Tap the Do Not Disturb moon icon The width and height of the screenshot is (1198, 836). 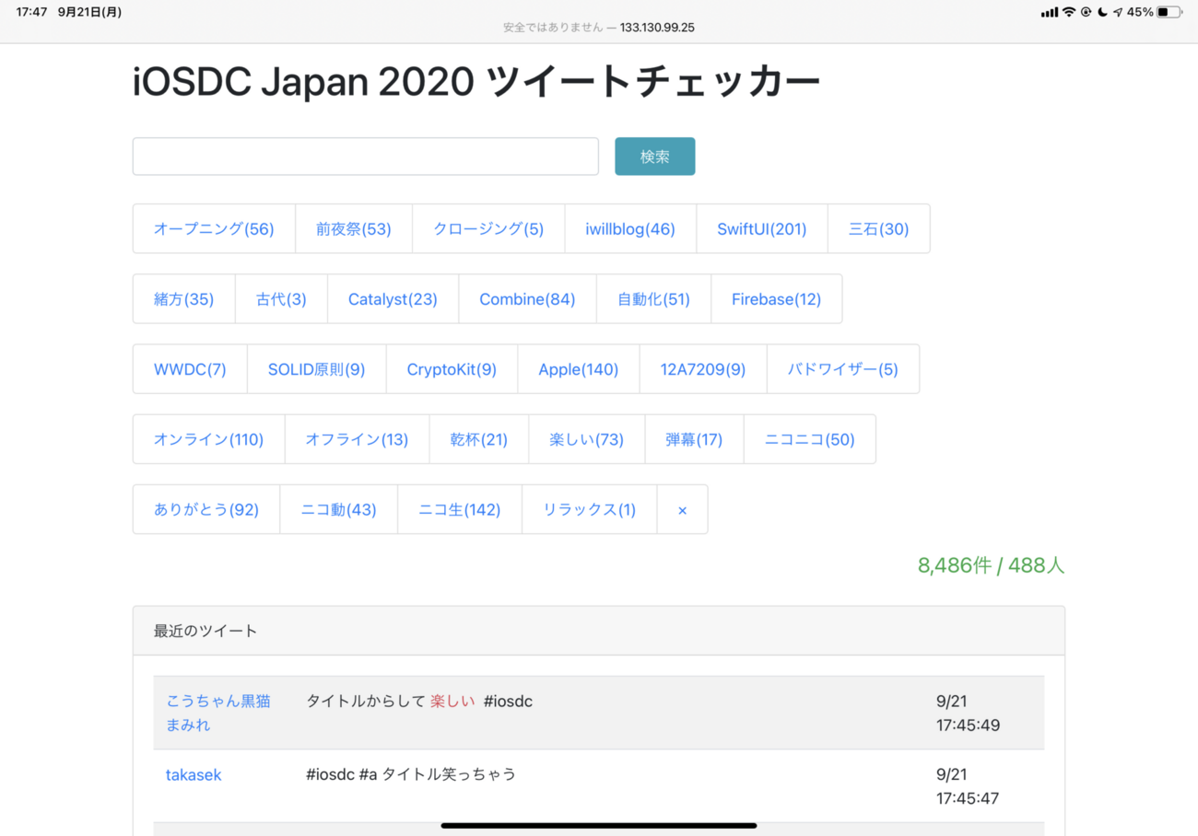[x=1102, y=12]
